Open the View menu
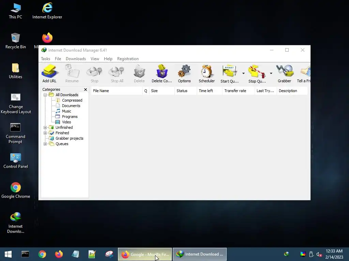The image size is (349, 261). 95,59
